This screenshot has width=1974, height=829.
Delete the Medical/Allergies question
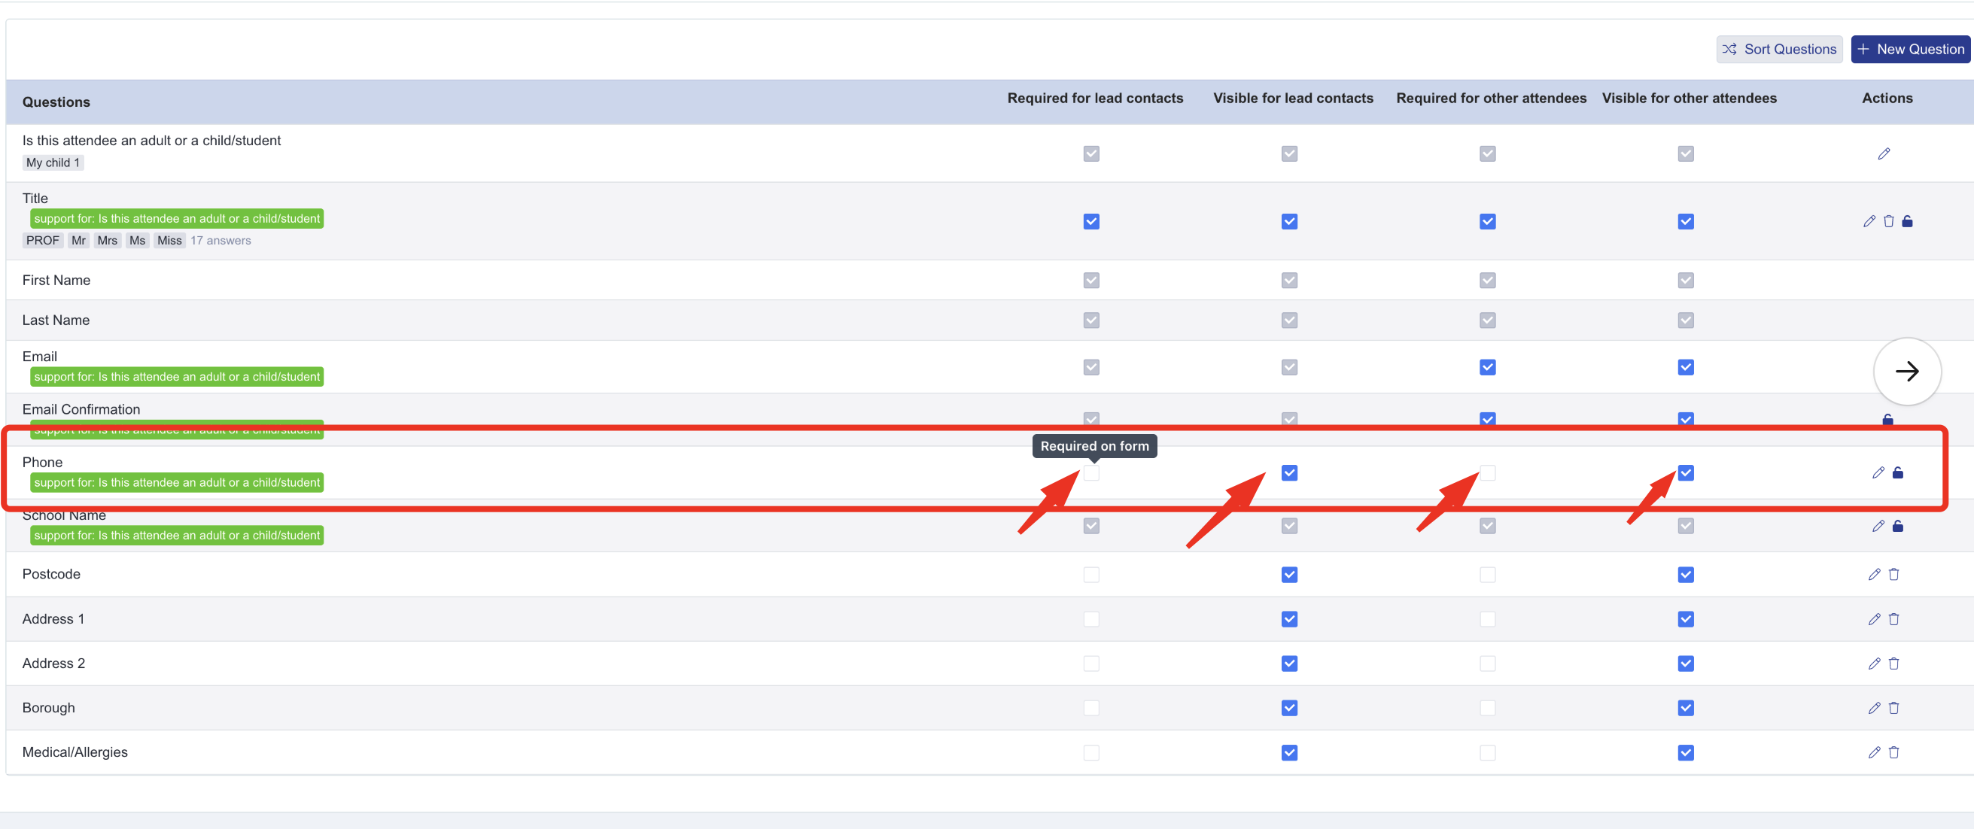[1893, 752]
